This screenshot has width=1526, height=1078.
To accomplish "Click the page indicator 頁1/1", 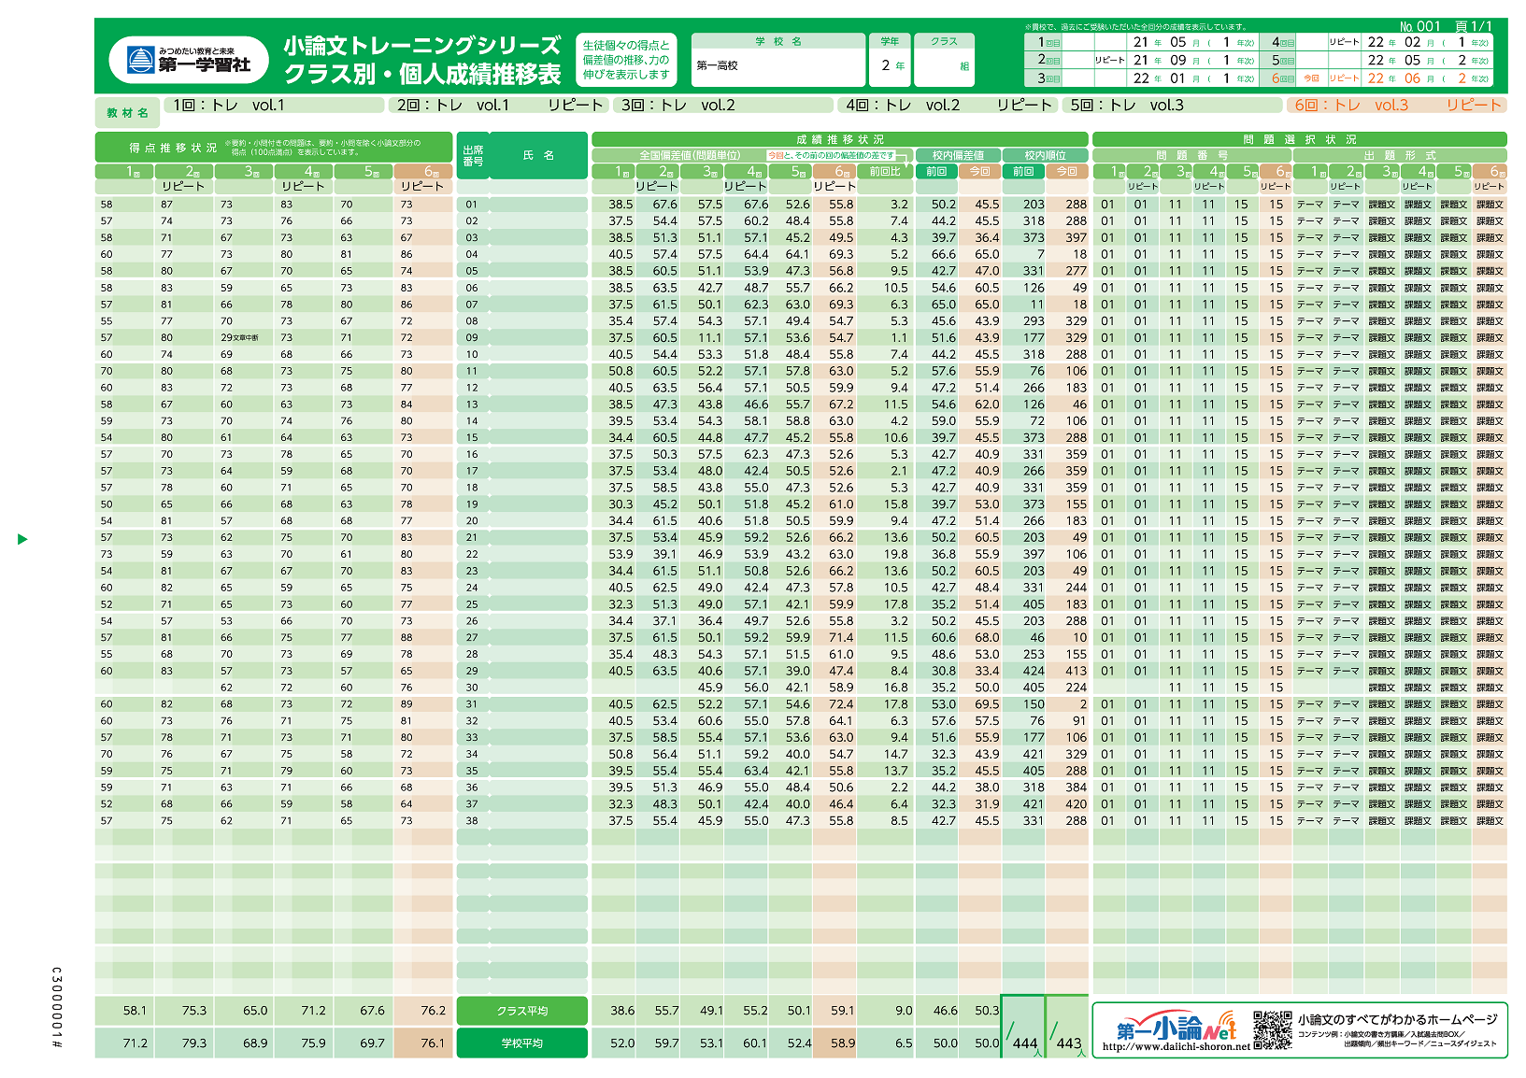I will click(x=1475, y=26).
